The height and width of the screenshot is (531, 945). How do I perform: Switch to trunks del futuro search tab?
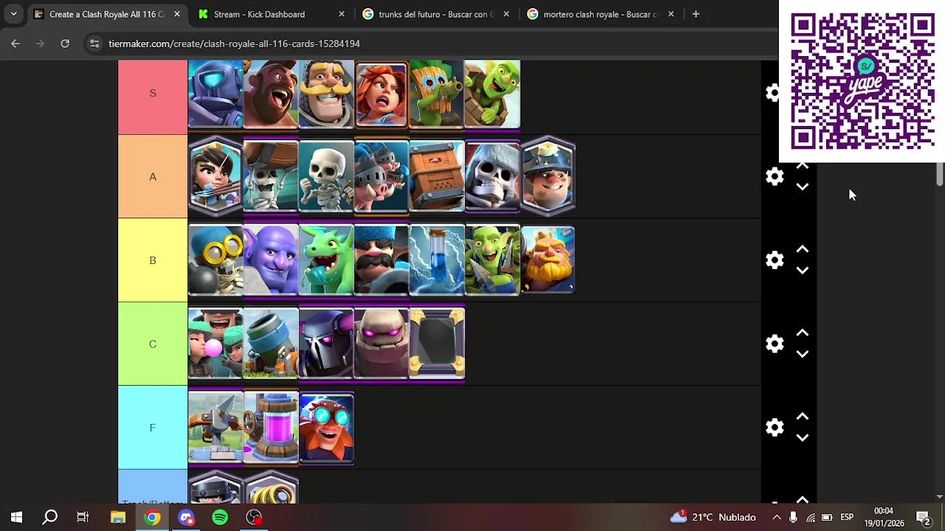(436, 14)
